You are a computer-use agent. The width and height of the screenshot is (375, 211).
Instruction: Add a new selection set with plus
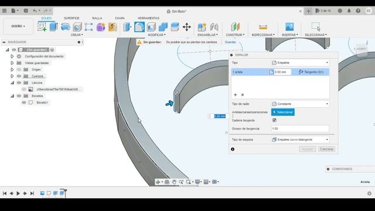click(236, 95)
